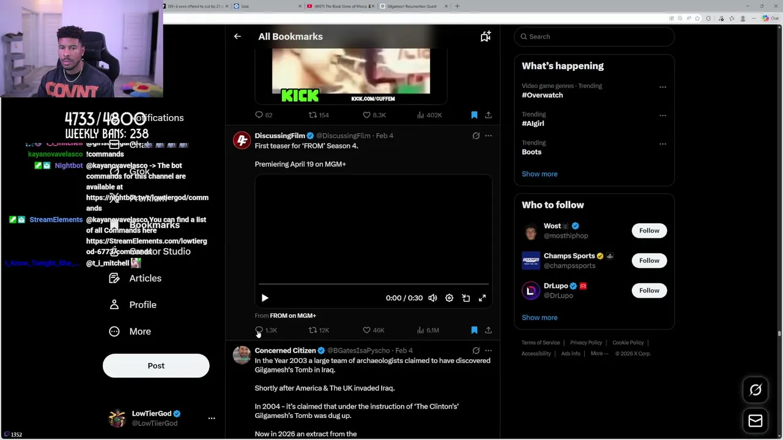
Task: Reply to DiscussingFilm post with 1.3K replies
Action: pos(266,330)
